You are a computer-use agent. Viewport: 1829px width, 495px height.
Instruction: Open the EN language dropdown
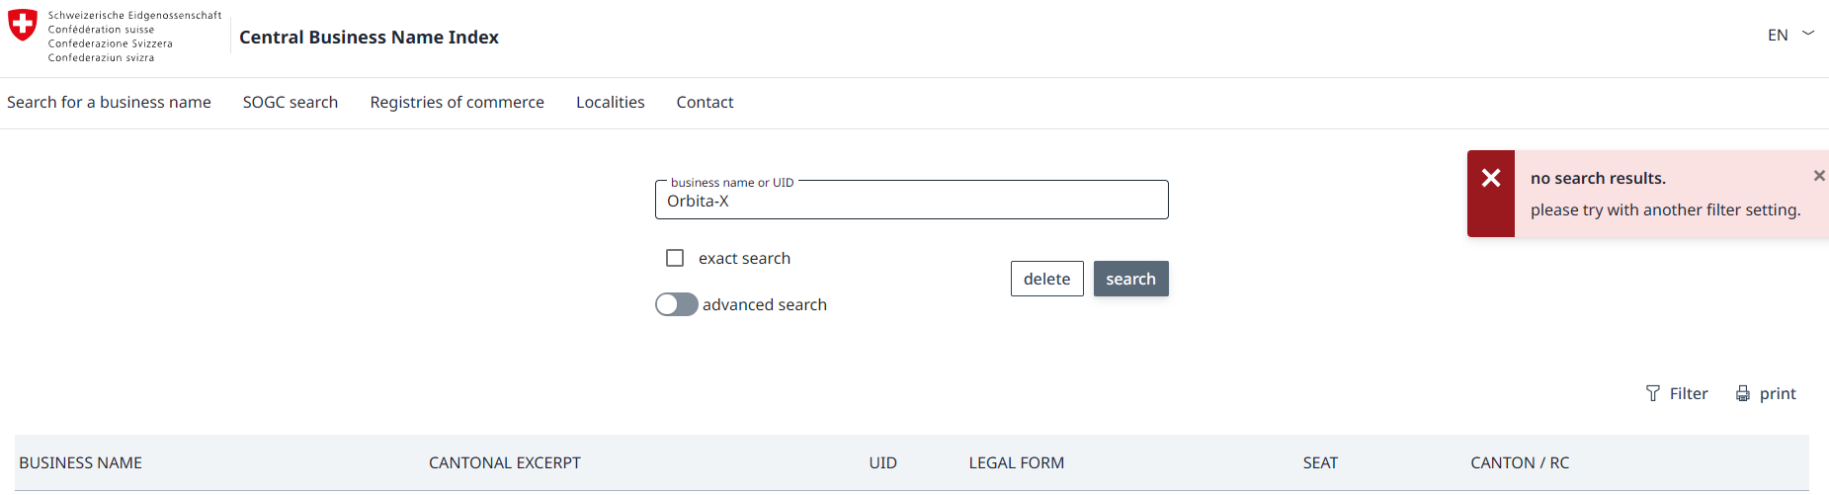click(1778, 36)
